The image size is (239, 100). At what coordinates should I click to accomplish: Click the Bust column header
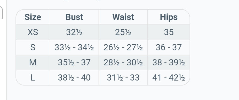(74, 17)
